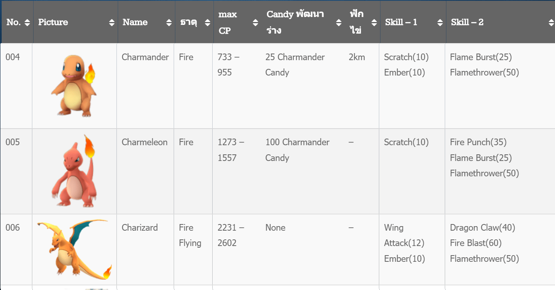Click Skill – 1 sort arrows
The image size is (555, 290).
(x=440, y=22)
